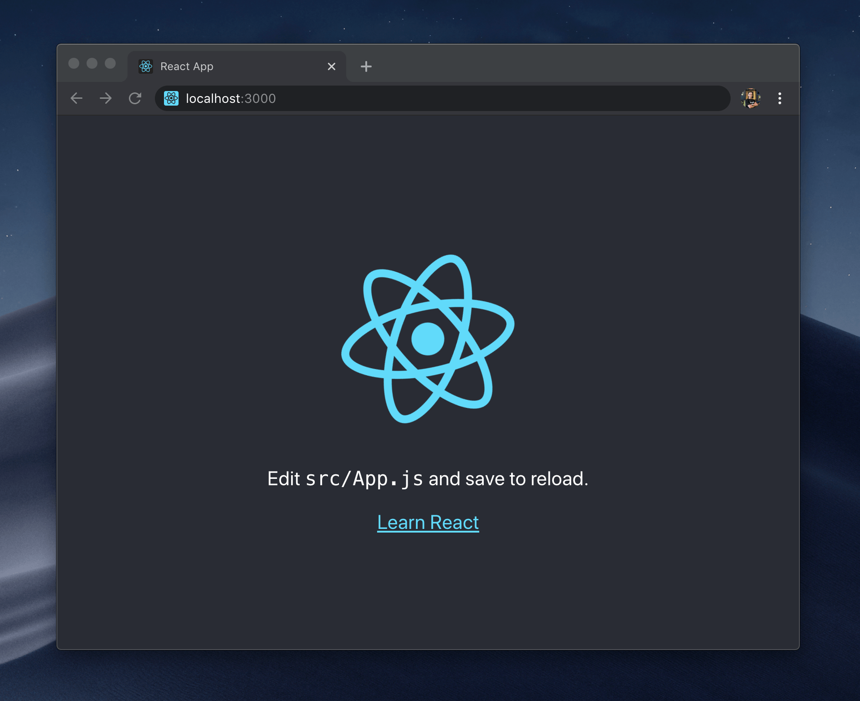The height and width of the screenshot is (701, 860).
Task: Click the 'src/App.js' code text
Action: [x=364, y=479]
